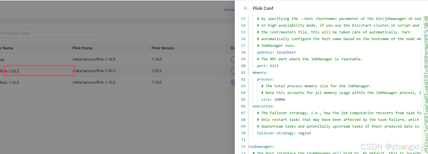Click the '# JobManager runs.' comment line
Image resolution: width=428 pixels, height=154 pixels.
pos(276,45)
